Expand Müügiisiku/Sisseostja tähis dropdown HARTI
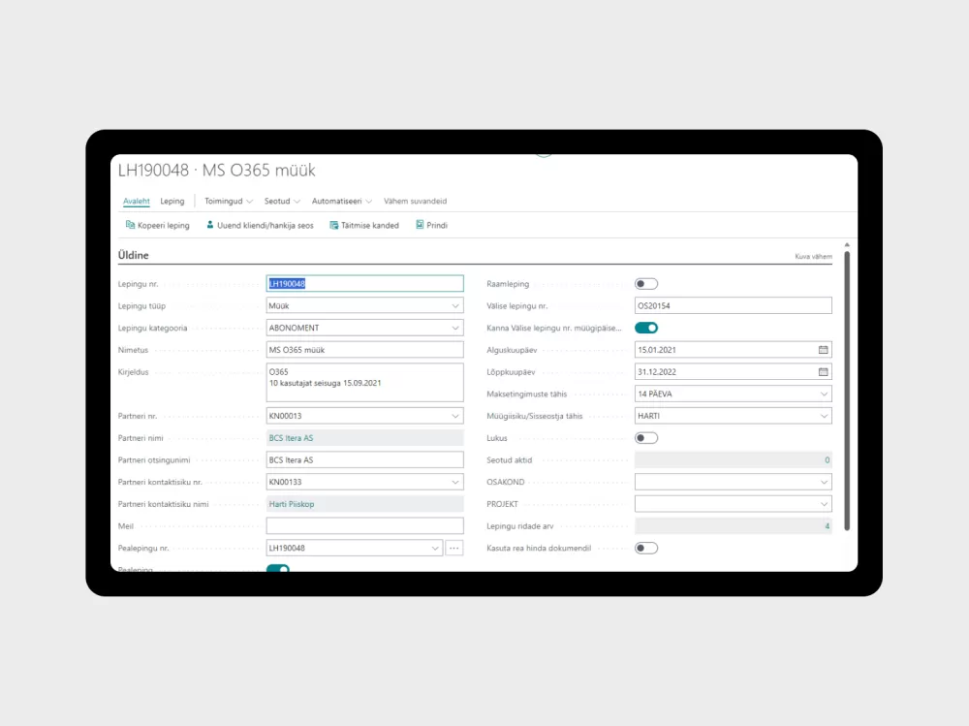 coord(824,416)
